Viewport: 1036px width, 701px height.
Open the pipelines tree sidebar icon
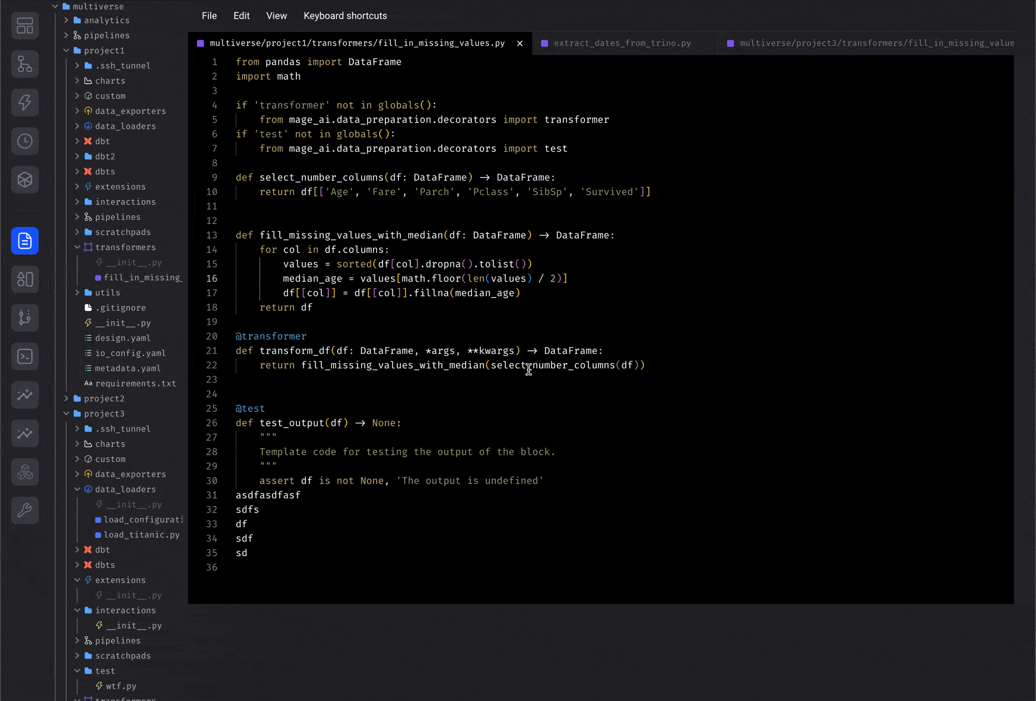click(25, 64)
